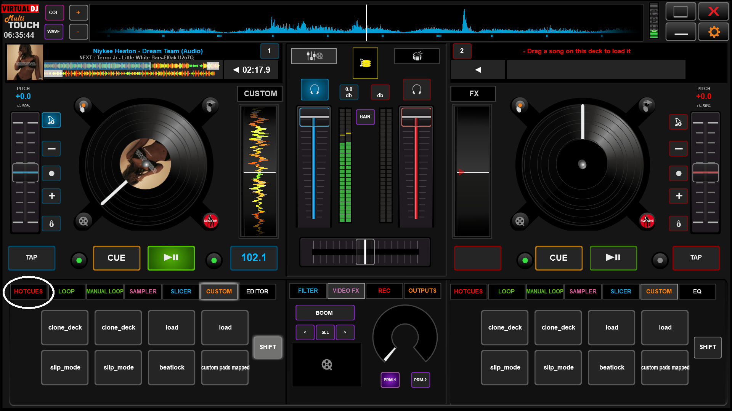Open deck 1 CUSTOM effect selector

tap(260, 94)
